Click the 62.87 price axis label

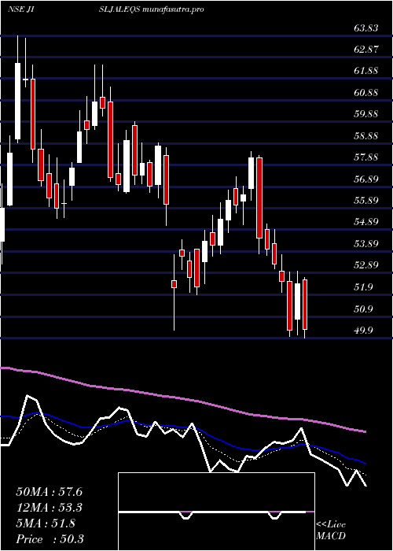(366, 50)
